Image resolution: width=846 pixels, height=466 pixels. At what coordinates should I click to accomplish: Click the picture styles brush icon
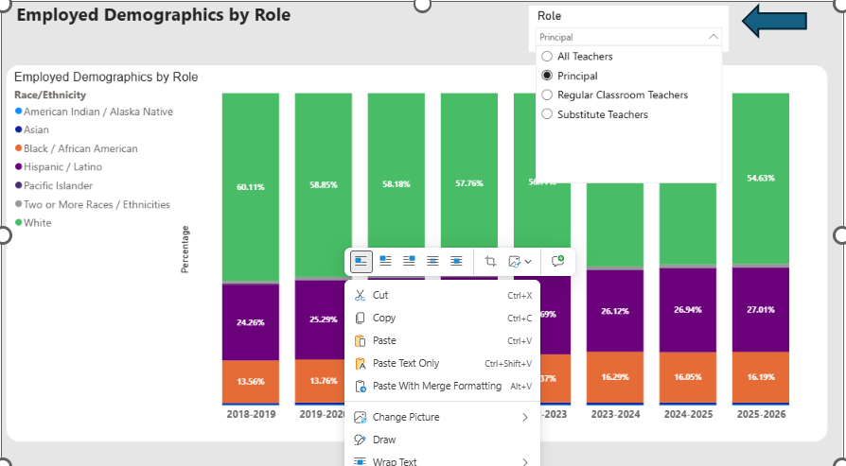tap(515, 261)
